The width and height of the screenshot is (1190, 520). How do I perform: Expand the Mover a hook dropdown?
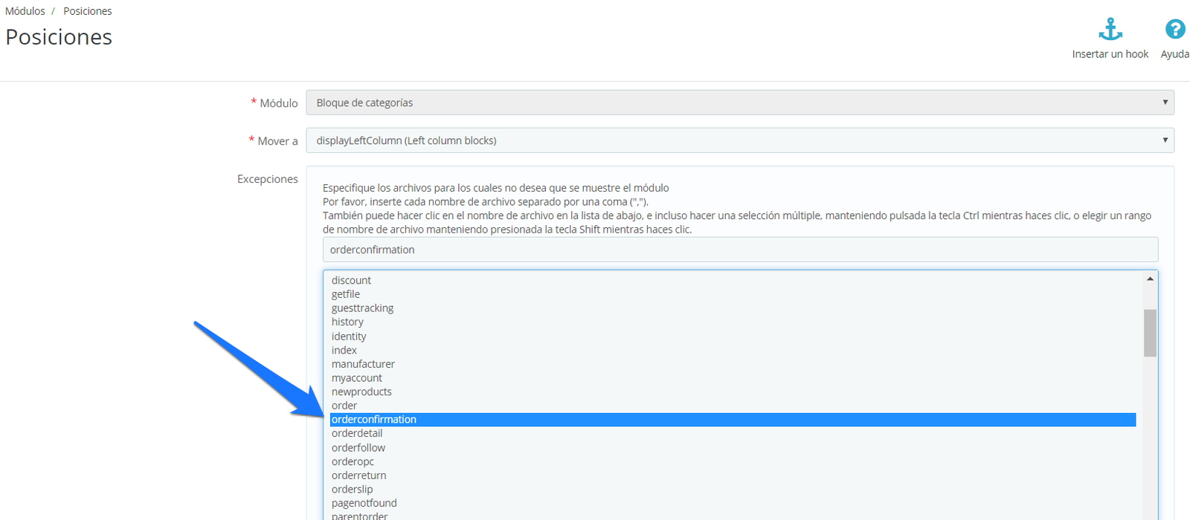pos(739,140)
